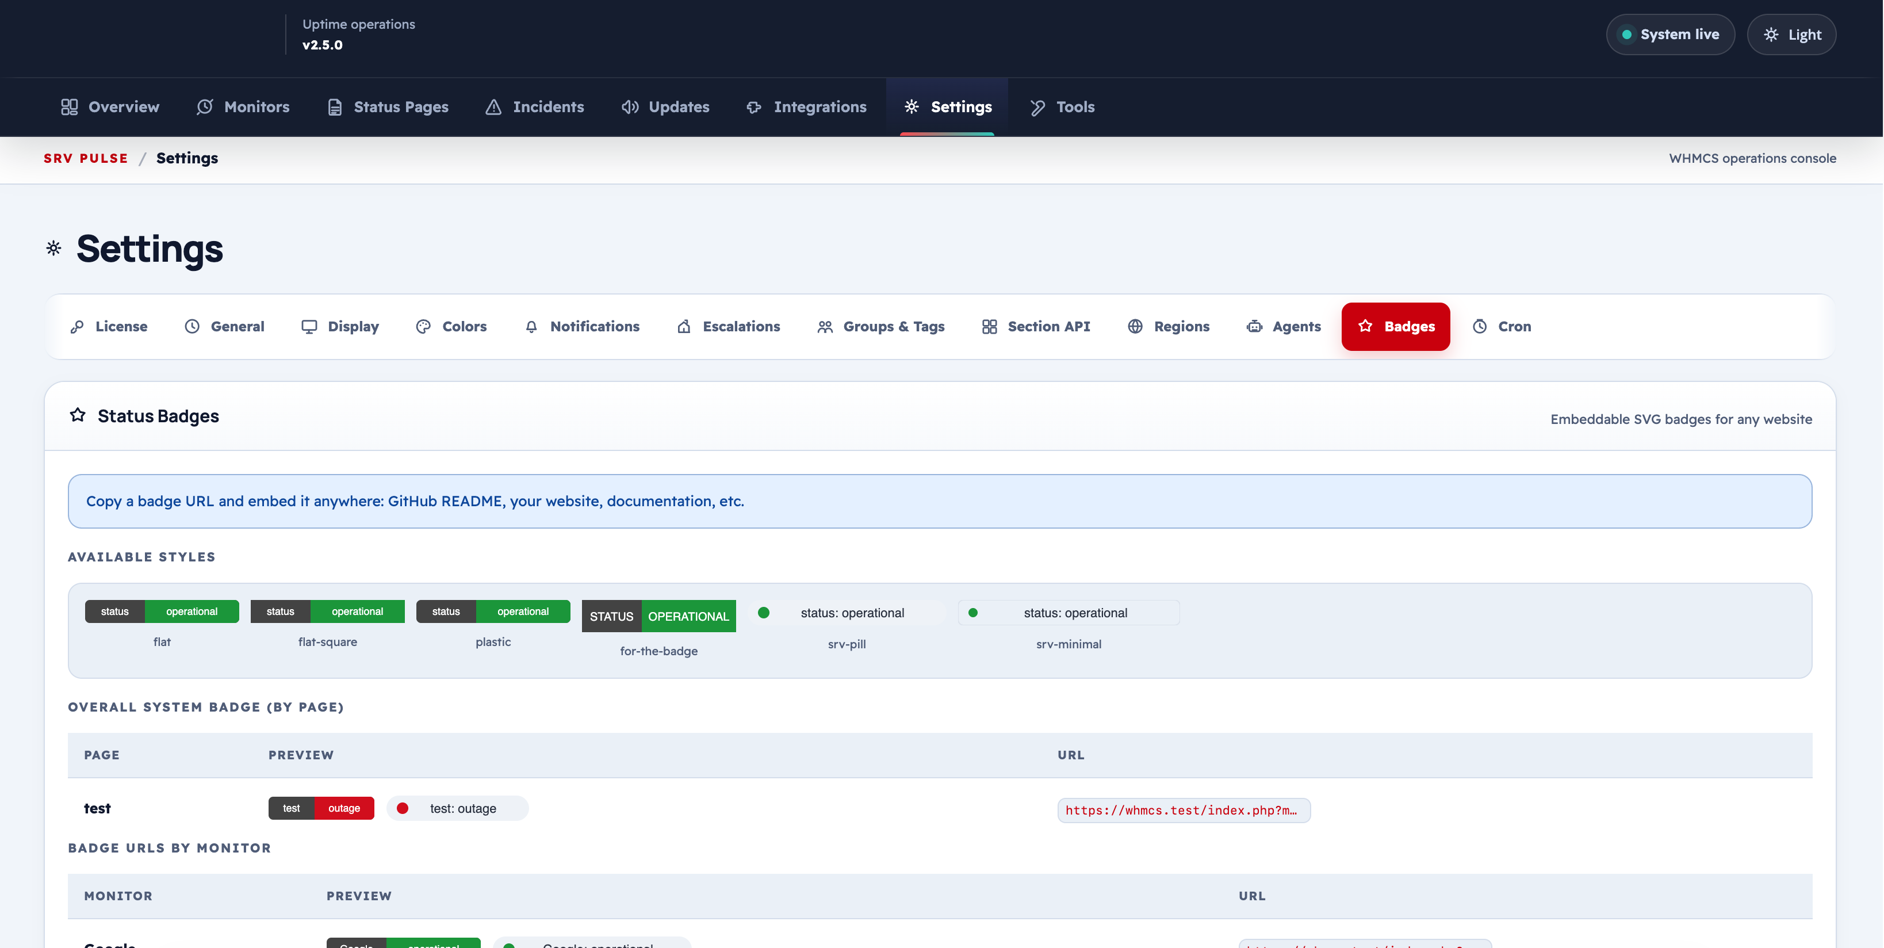Viewport: 1884px width, 948px height.
Task: Click the Agents robot icon
Action: pos(1254,326)
